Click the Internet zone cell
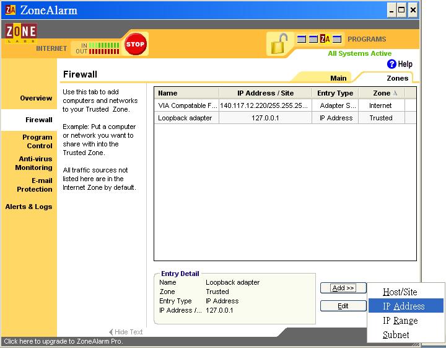Viewport: 446px width, 348px height. (380, 105)
